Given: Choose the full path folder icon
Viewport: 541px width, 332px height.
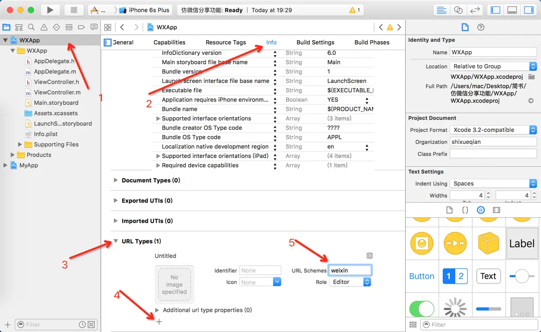Looking at the screenshot, I should click(532, 77).
